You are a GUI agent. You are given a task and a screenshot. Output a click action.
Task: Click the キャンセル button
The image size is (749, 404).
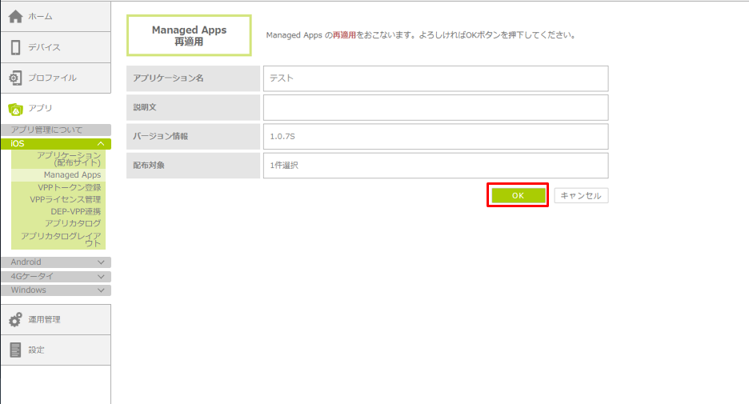tap(582, 195)
